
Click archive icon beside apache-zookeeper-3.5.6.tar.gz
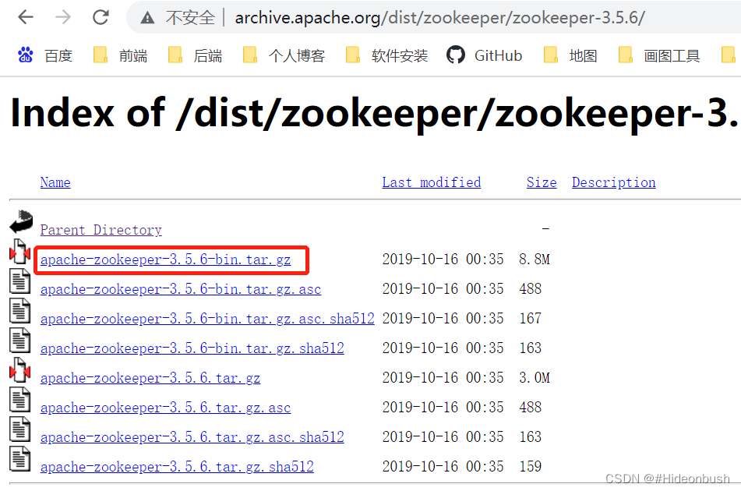click(19, 370)
